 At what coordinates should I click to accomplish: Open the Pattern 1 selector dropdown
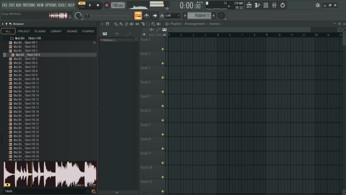(199, 15)
